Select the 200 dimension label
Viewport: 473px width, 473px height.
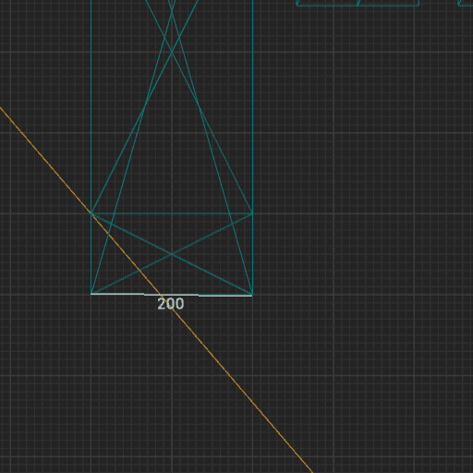tap(171, 304)
